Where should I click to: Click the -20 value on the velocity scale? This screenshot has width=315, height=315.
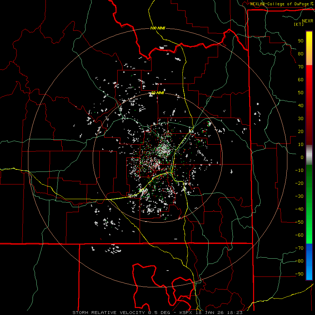point(299,183)
